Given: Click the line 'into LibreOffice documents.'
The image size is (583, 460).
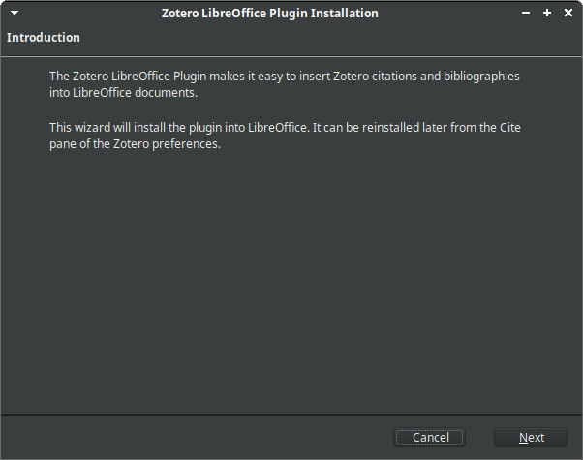Looking at the screenshot, I should (123, 93).
